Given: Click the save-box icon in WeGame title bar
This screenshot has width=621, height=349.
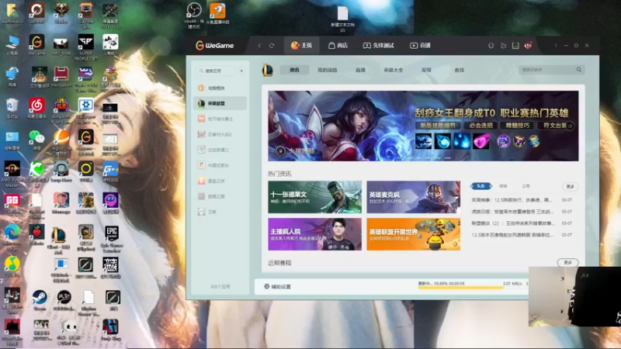Looking at the screenshot, I should (x=515, y=46).
